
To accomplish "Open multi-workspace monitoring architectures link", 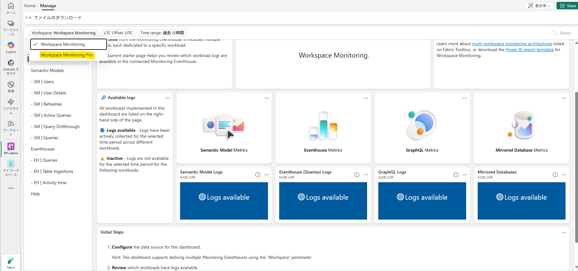I will (x=512, y=44).
